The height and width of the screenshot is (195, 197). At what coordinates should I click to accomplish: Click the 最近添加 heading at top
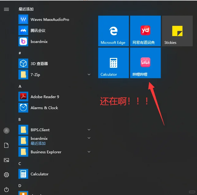pos(26,9)
